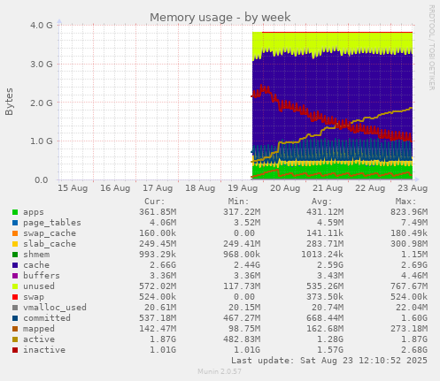Click the 'inactive' legend label
Viewport: 440px width, 381px height.
point(44,350)
